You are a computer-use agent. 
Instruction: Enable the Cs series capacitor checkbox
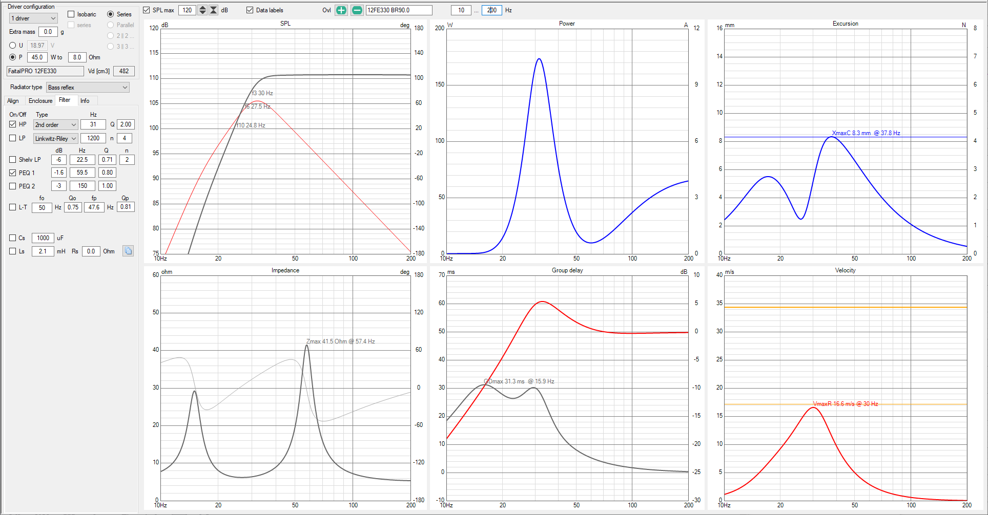[x=13, y=238]
